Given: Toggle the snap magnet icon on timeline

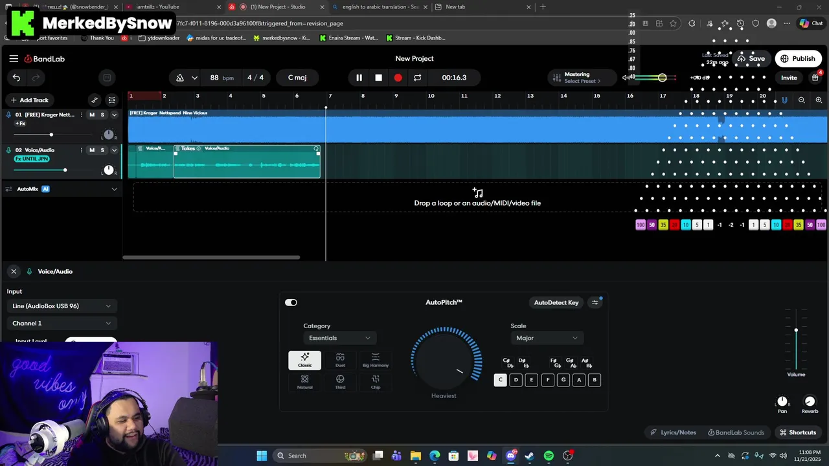Looking at the screenshot, I should 784,100.
